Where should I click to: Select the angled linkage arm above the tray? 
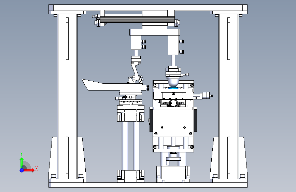coord(136,73)
